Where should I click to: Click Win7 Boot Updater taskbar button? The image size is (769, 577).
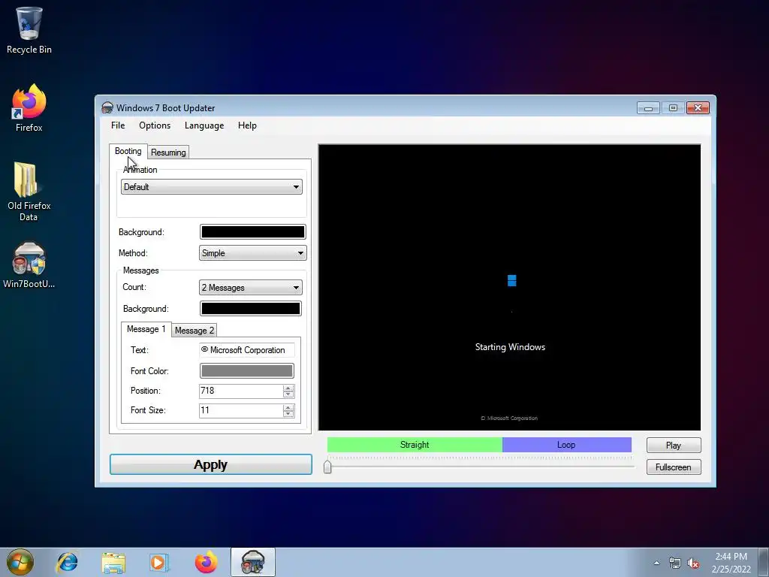pyautogui.click(x=253, y=562)
